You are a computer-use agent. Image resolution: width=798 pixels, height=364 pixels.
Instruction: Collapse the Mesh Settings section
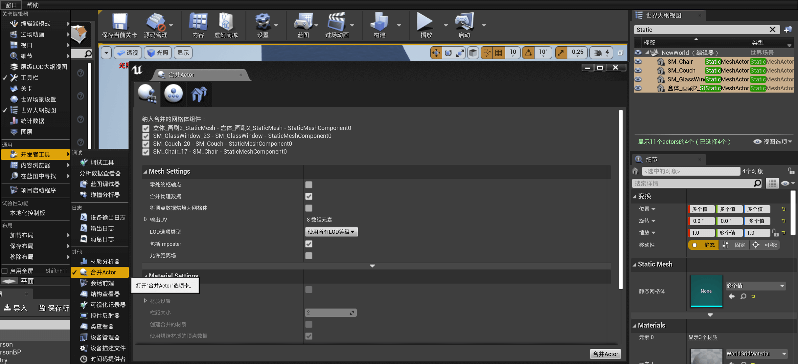pos(145,172)
